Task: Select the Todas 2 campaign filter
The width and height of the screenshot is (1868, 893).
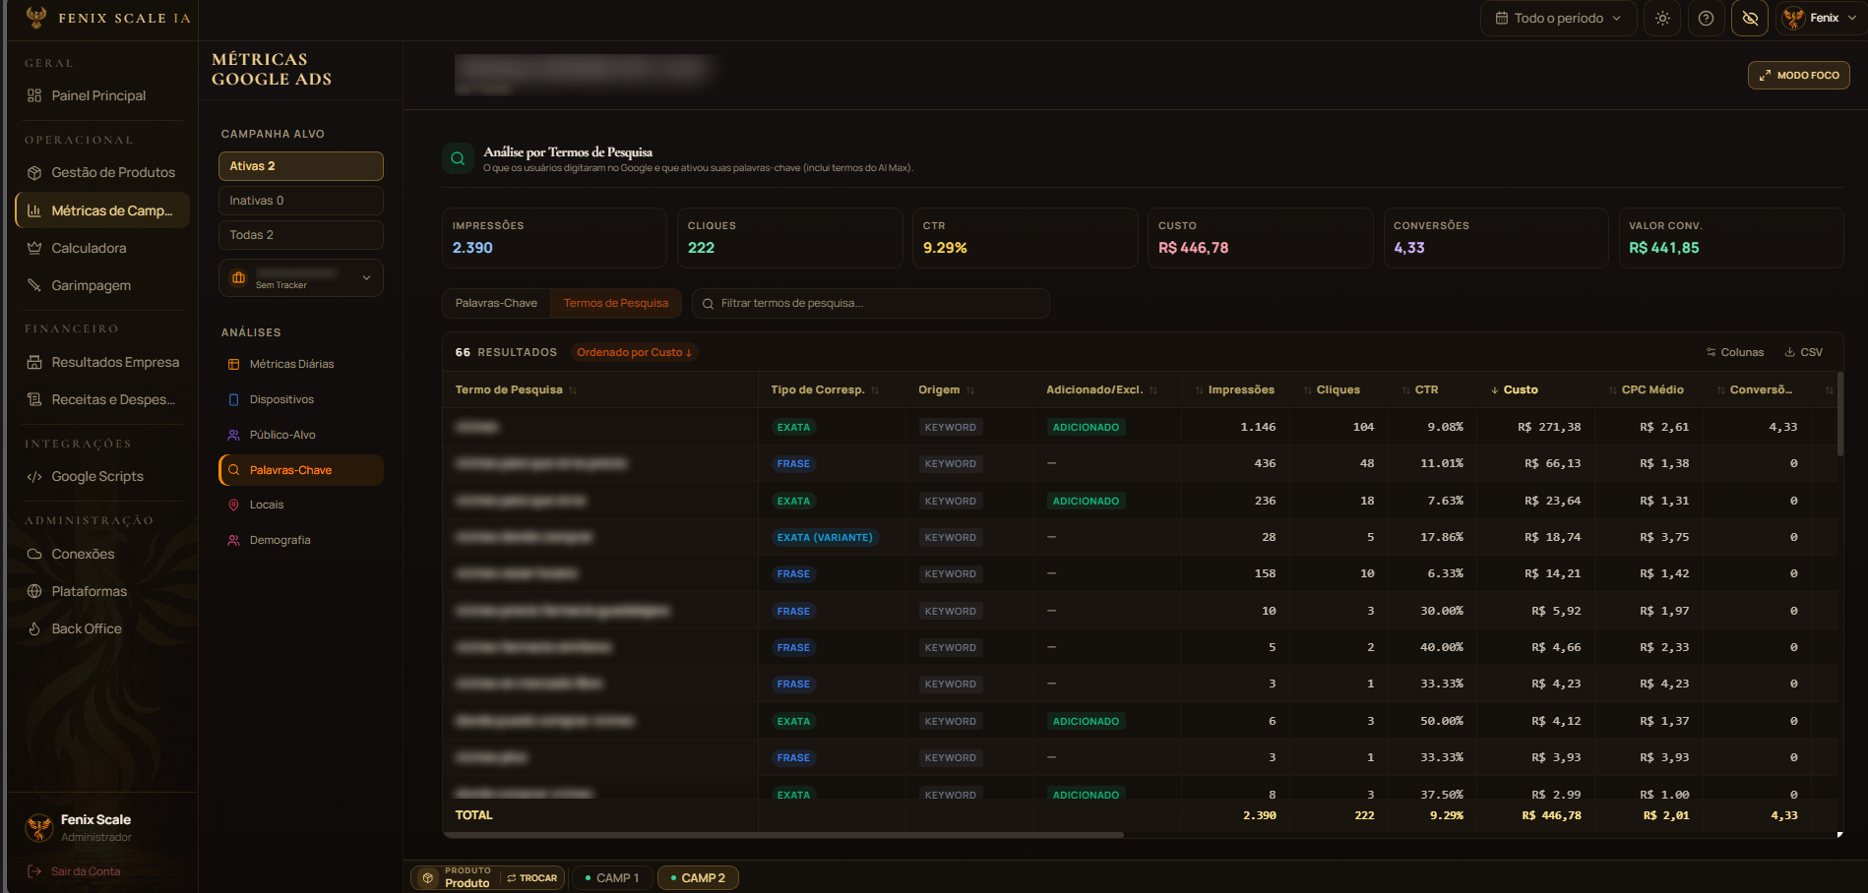Action: coord(300,235)
